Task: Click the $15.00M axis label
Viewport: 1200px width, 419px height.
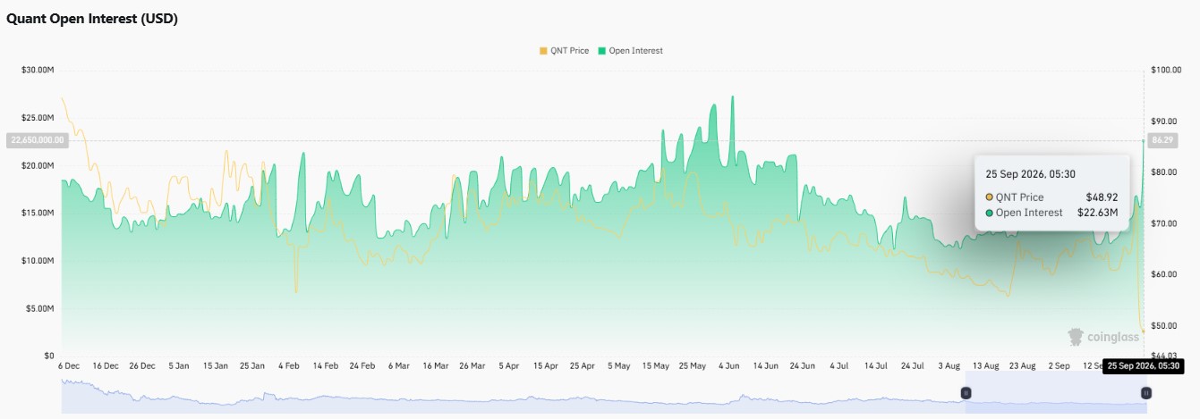Action: pos(38,213)
